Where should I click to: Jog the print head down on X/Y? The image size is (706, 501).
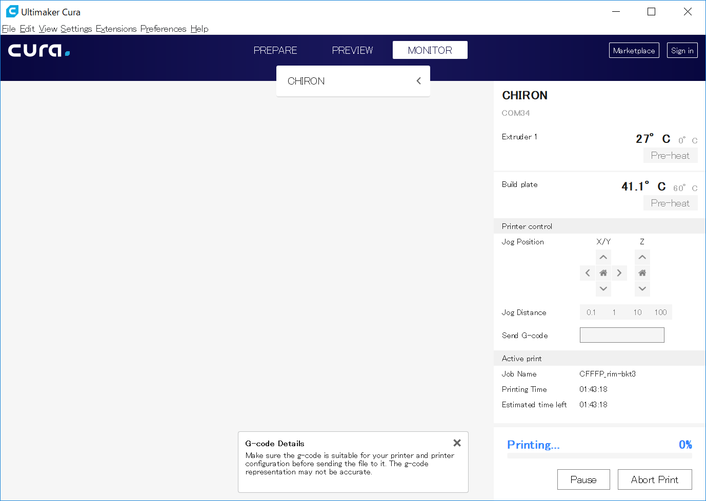(x=603, y=289)
